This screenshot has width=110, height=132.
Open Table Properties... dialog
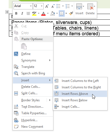[33, 113]
